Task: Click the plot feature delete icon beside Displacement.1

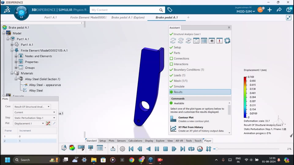Action: click(x=48, y=123)
